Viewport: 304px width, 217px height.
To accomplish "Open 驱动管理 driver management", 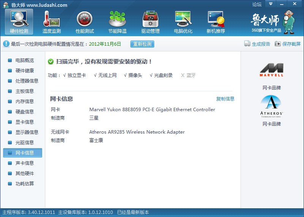I will [x=150, y=22].
